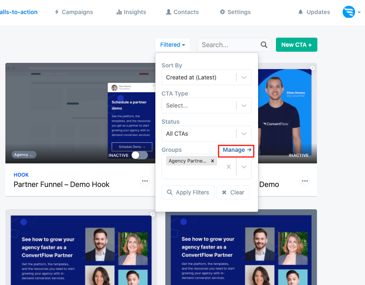
Task: Open Ethan Denney card preview thumbnail
Action: click(x=288, y=113)
